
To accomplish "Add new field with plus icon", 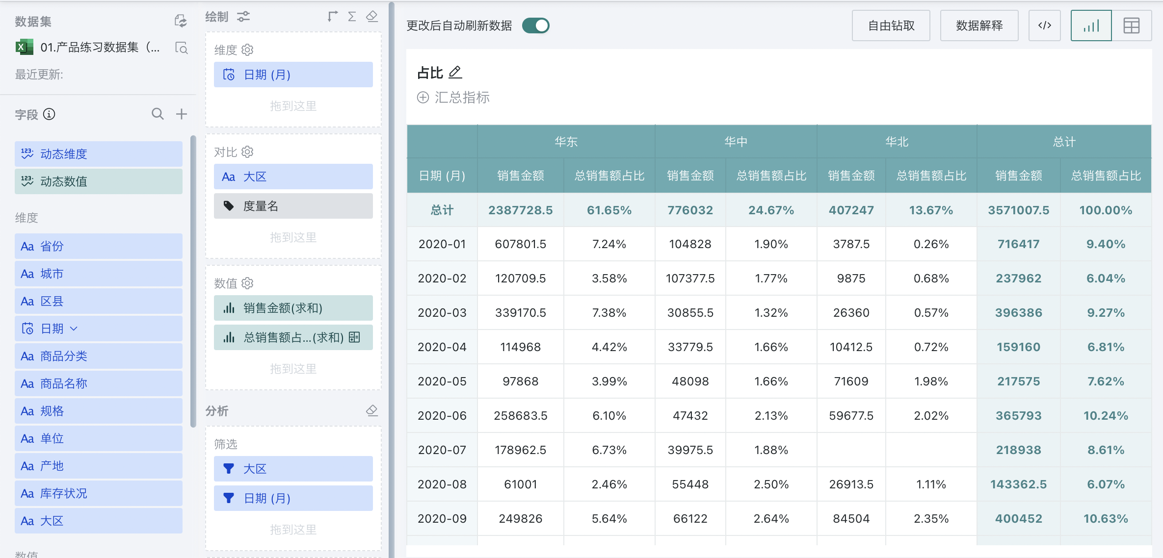I will 182,114.
